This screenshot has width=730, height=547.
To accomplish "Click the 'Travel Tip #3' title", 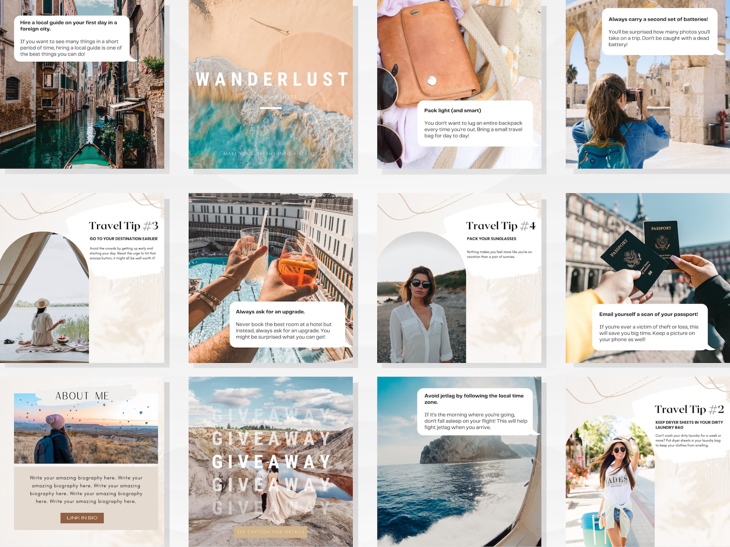I will pyautogui.click(x=124, y=226).
